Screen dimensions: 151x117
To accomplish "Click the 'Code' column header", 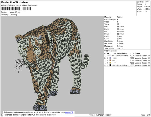I will point(132,53).
